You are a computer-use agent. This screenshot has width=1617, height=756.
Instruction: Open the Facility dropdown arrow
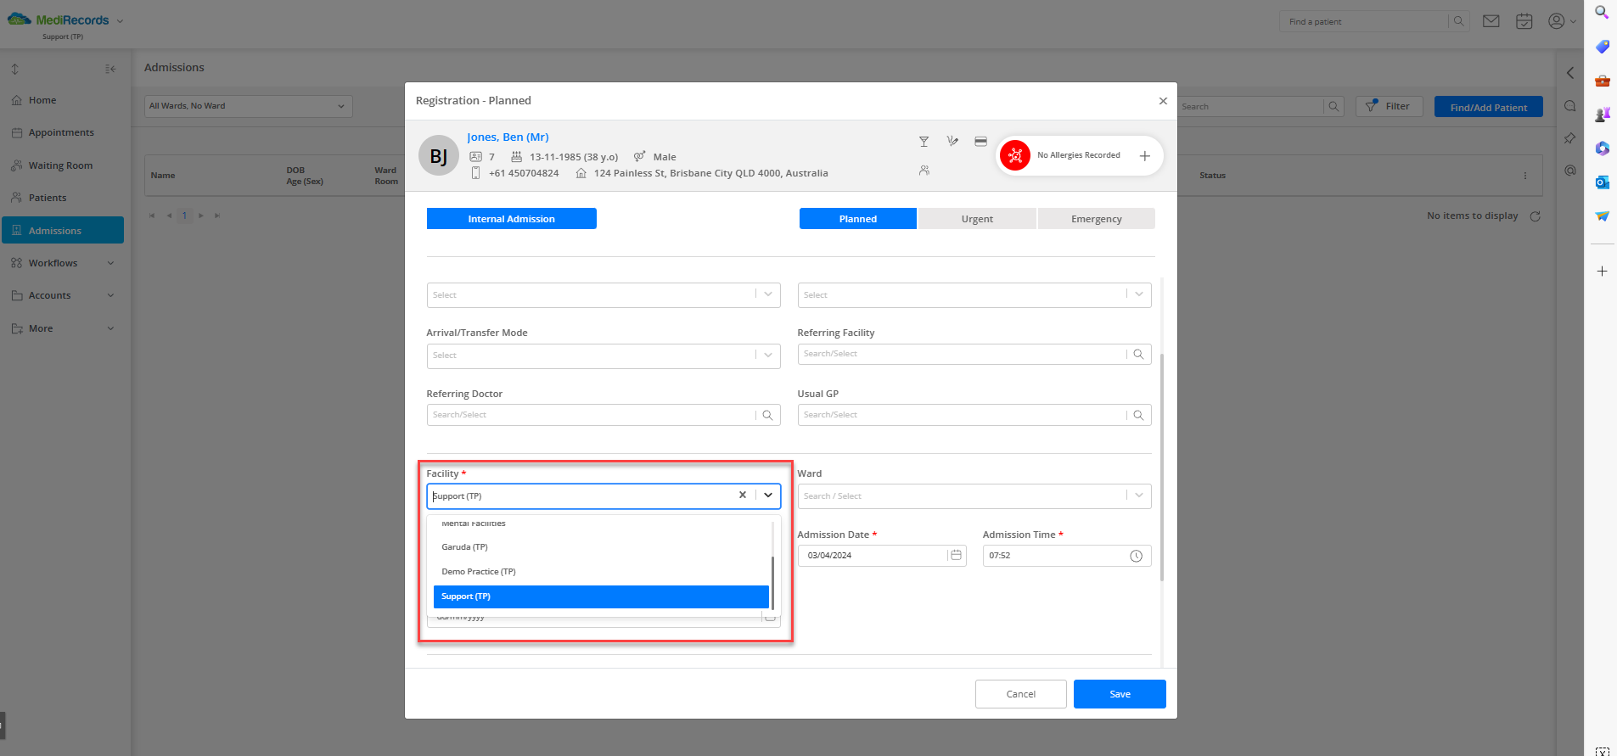tap(768, 495)
